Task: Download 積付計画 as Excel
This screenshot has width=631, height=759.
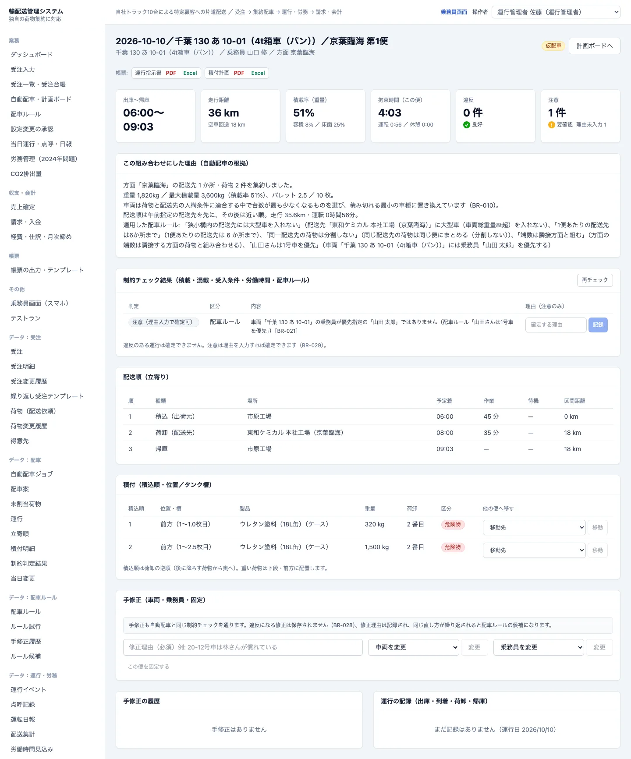Action: pos(258,73)
